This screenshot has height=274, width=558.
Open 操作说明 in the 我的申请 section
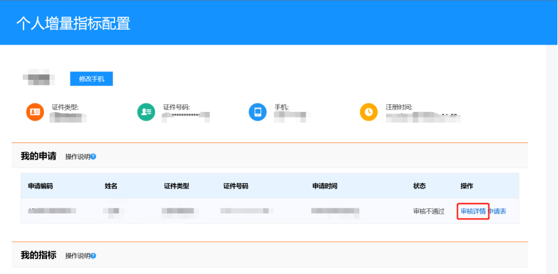tap(77, 157)
